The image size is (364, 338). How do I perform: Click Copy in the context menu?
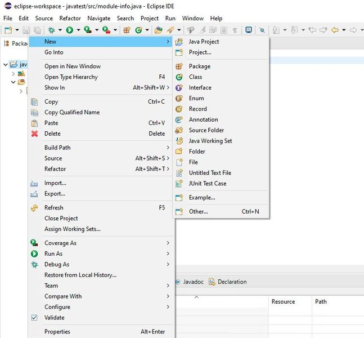click(101, 101)
